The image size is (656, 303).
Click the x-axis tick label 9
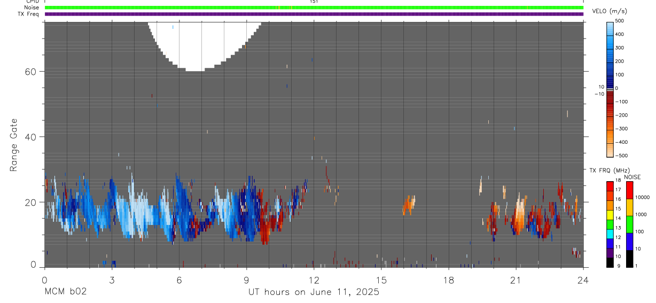[x=246, y=279]
